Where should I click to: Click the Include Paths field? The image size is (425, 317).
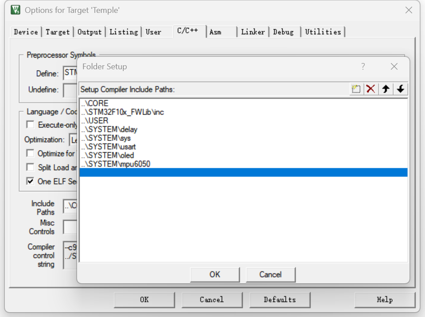coord(70,206)
